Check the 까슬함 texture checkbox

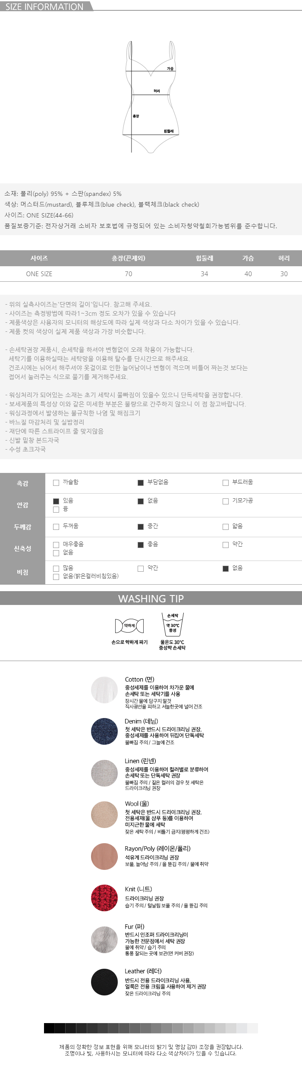coord(56,483)
